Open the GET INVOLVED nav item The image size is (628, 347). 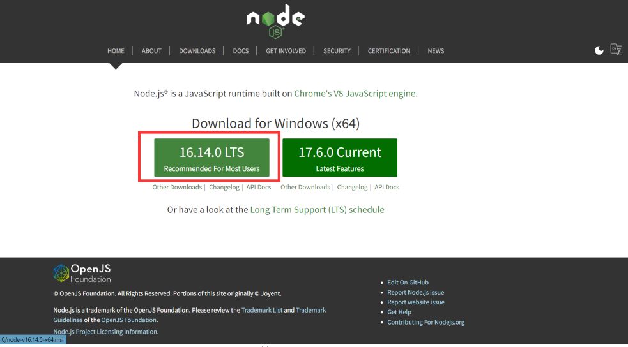[x=286, y=51]
